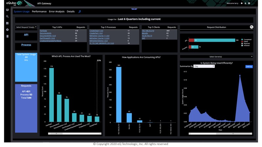
Task: Open the DocumentInfo-1.0.0 API link
Action: pyautogui.click(x=48, y=36)
